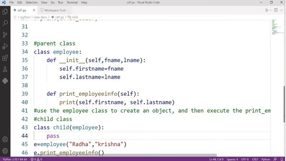Viewport: 286px width, 161px height.
Task: Click 'e.print_employeeinfo()' call on line 46
Action: (x=69, y=153)
